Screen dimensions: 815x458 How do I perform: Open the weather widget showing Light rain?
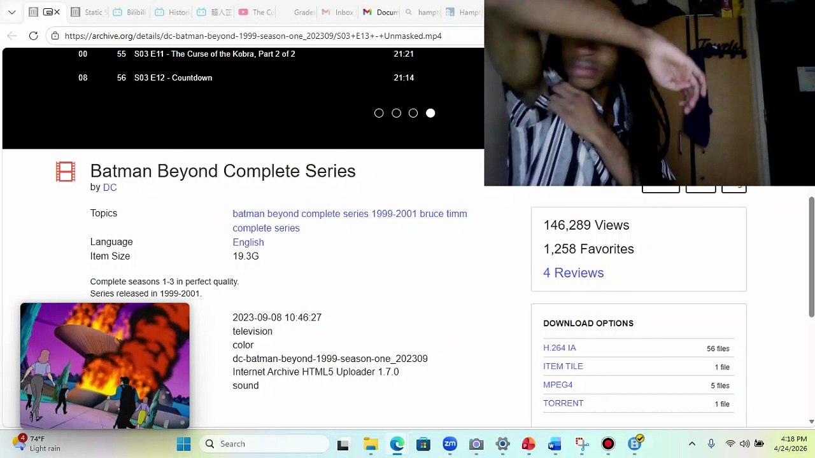tap(37, 443)
